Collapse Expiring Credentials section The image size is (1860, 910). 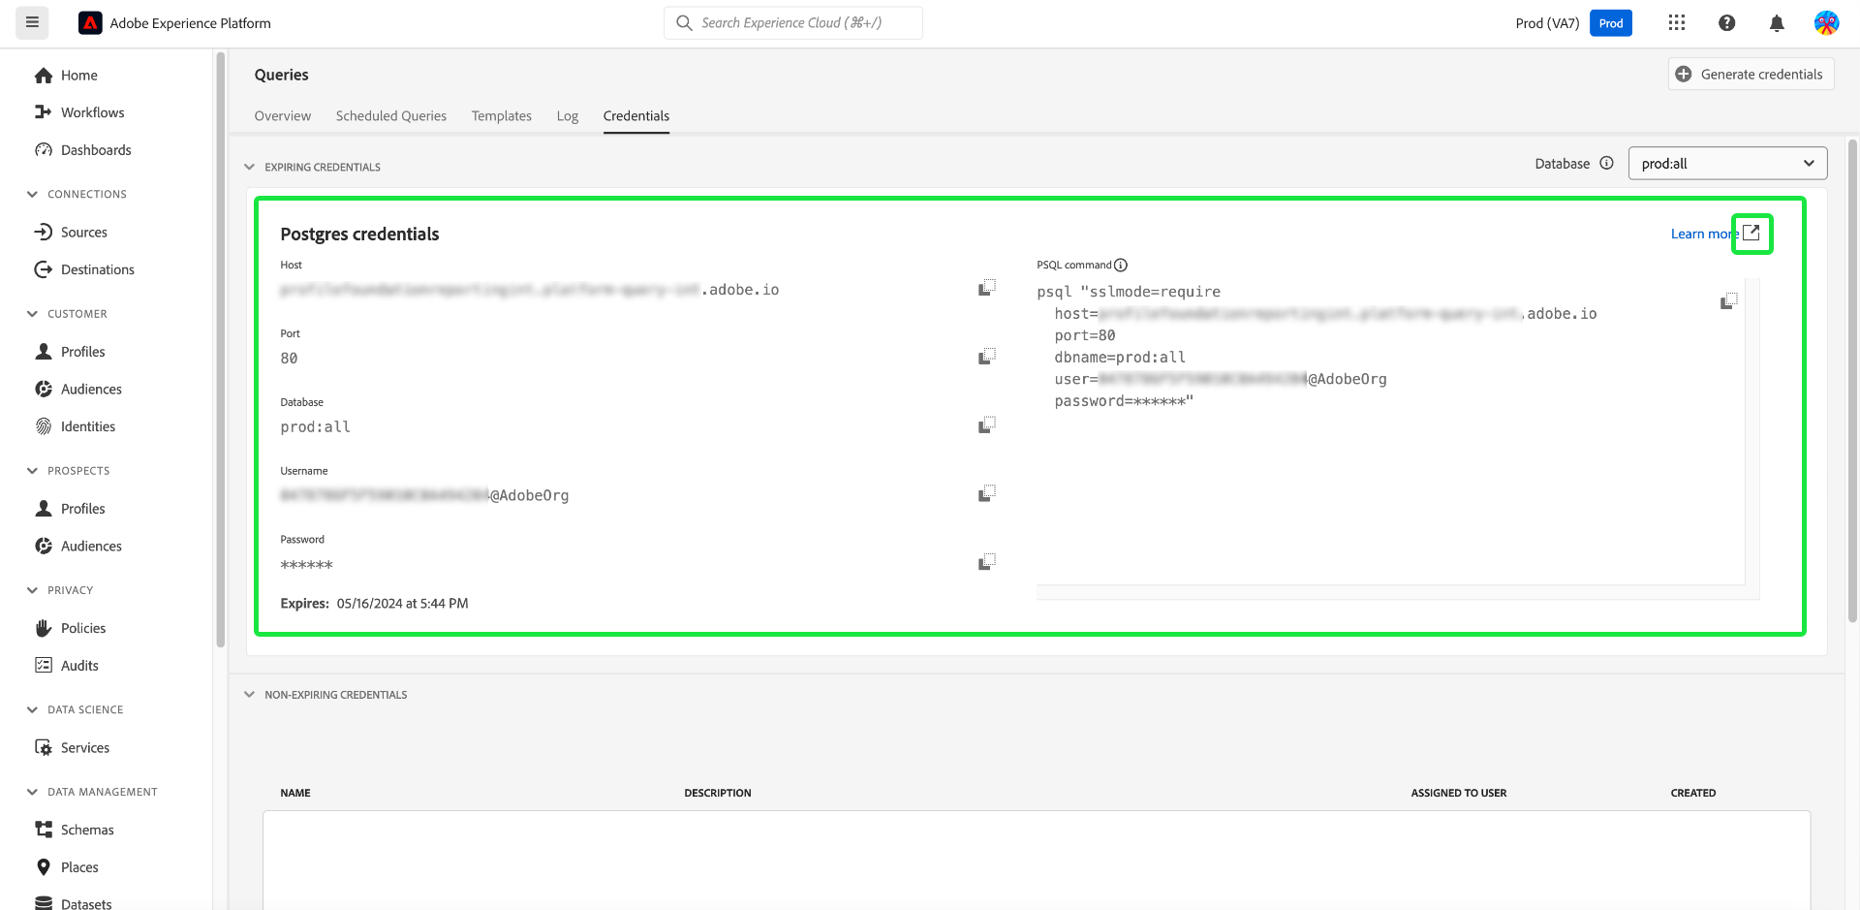[x=249, y=167]
